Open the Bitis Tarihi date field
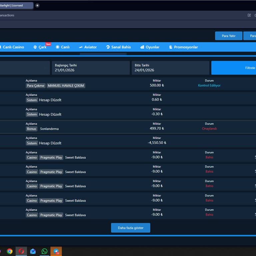The image size is (256, 256). 170,68
